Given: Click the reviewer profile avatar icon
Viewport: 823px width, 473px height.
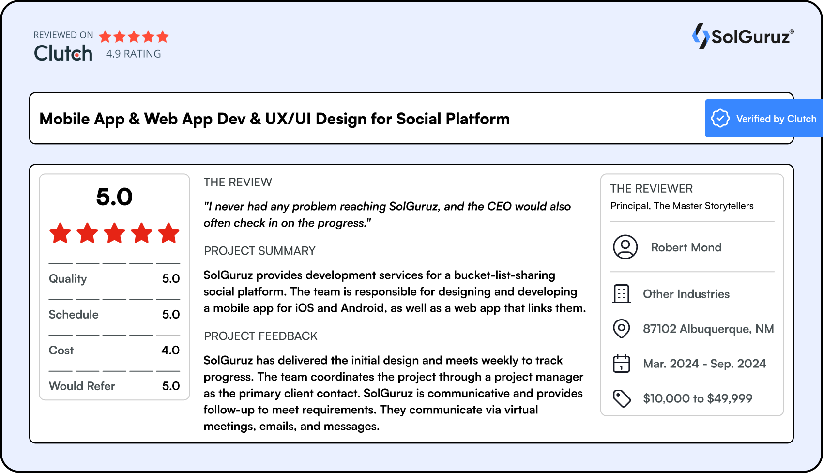Looking at the screenshot, I should tap(625, 247).
